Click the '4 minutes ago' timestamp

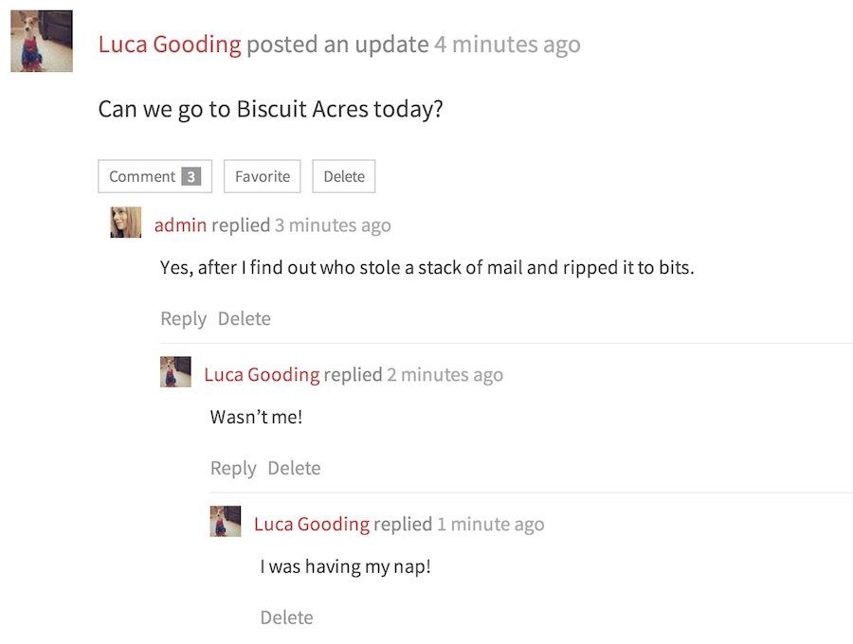507,45
